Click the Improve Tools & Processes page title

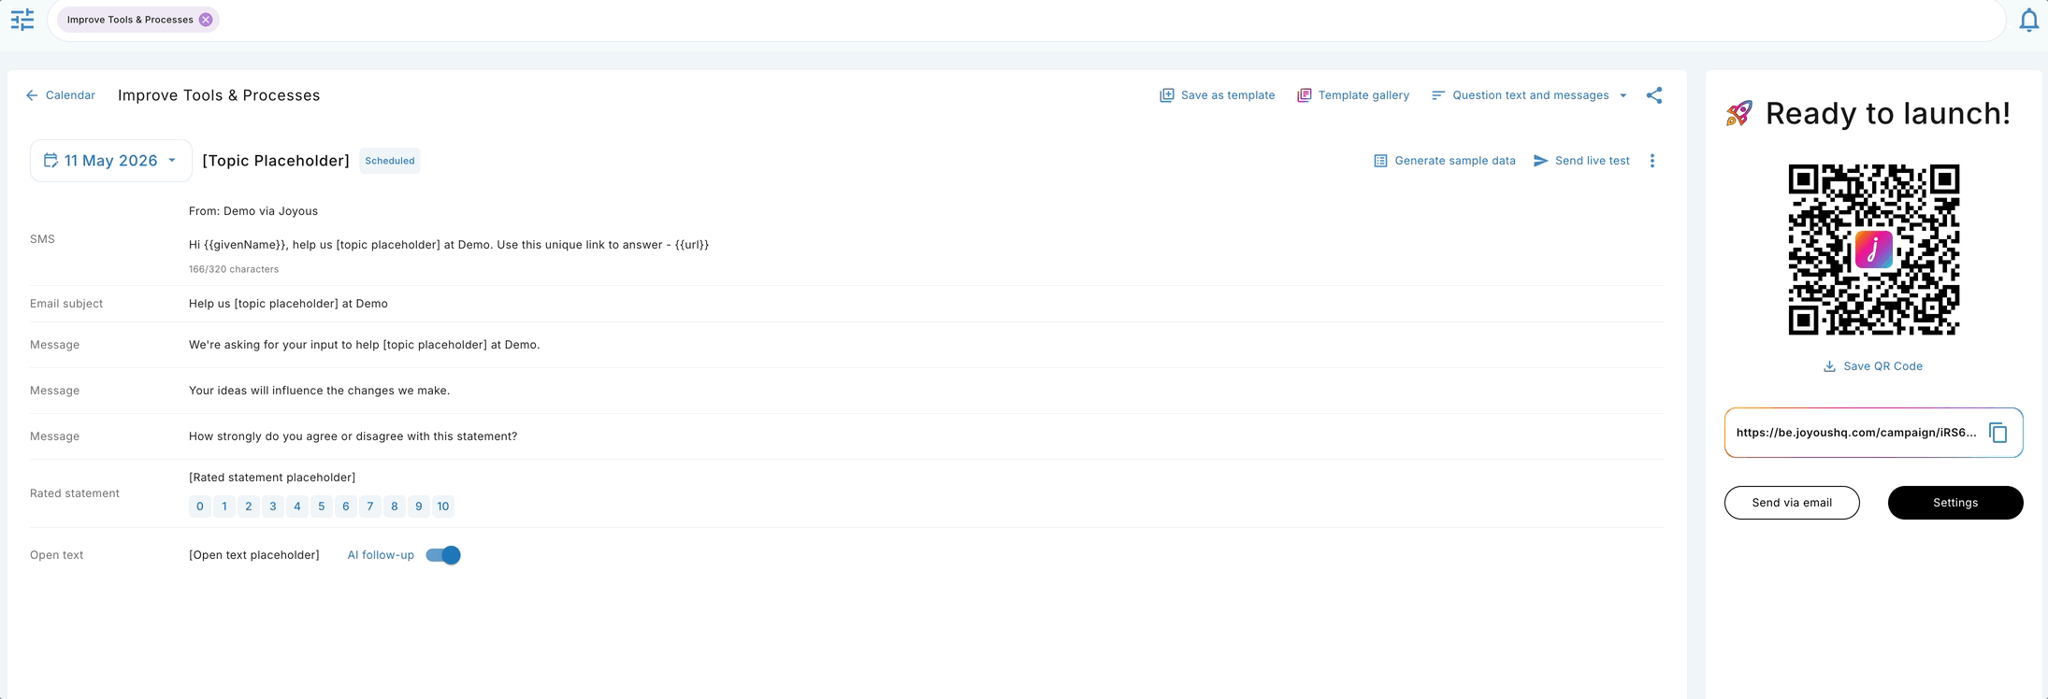click(219, 95)
